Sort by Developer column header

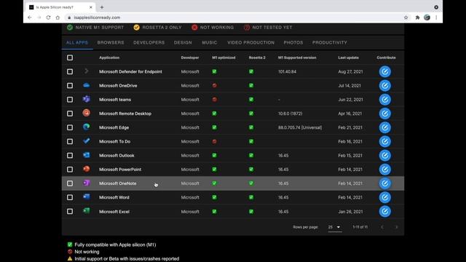pos(190,57)
